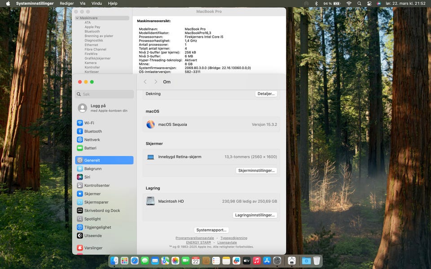Select Ethernet in system report tree
Image resolution: width=431 pixels, height=269 pixels.
tap(91, 45)
